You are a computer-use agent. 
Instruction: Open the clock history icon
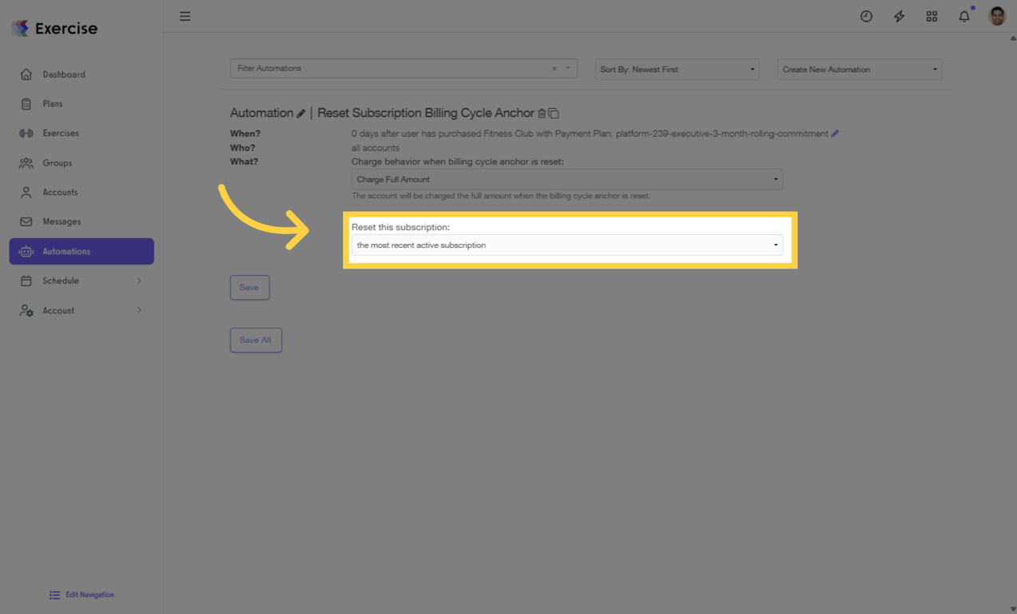pyautogui.click(x=866, y=16)
